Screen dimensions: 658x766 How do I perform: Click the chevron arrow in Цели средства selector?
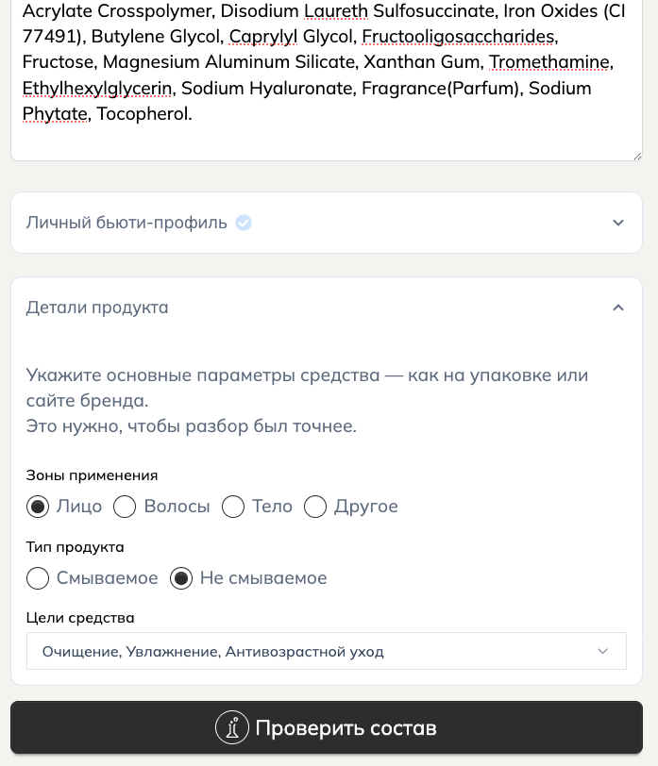pos(602,651)
